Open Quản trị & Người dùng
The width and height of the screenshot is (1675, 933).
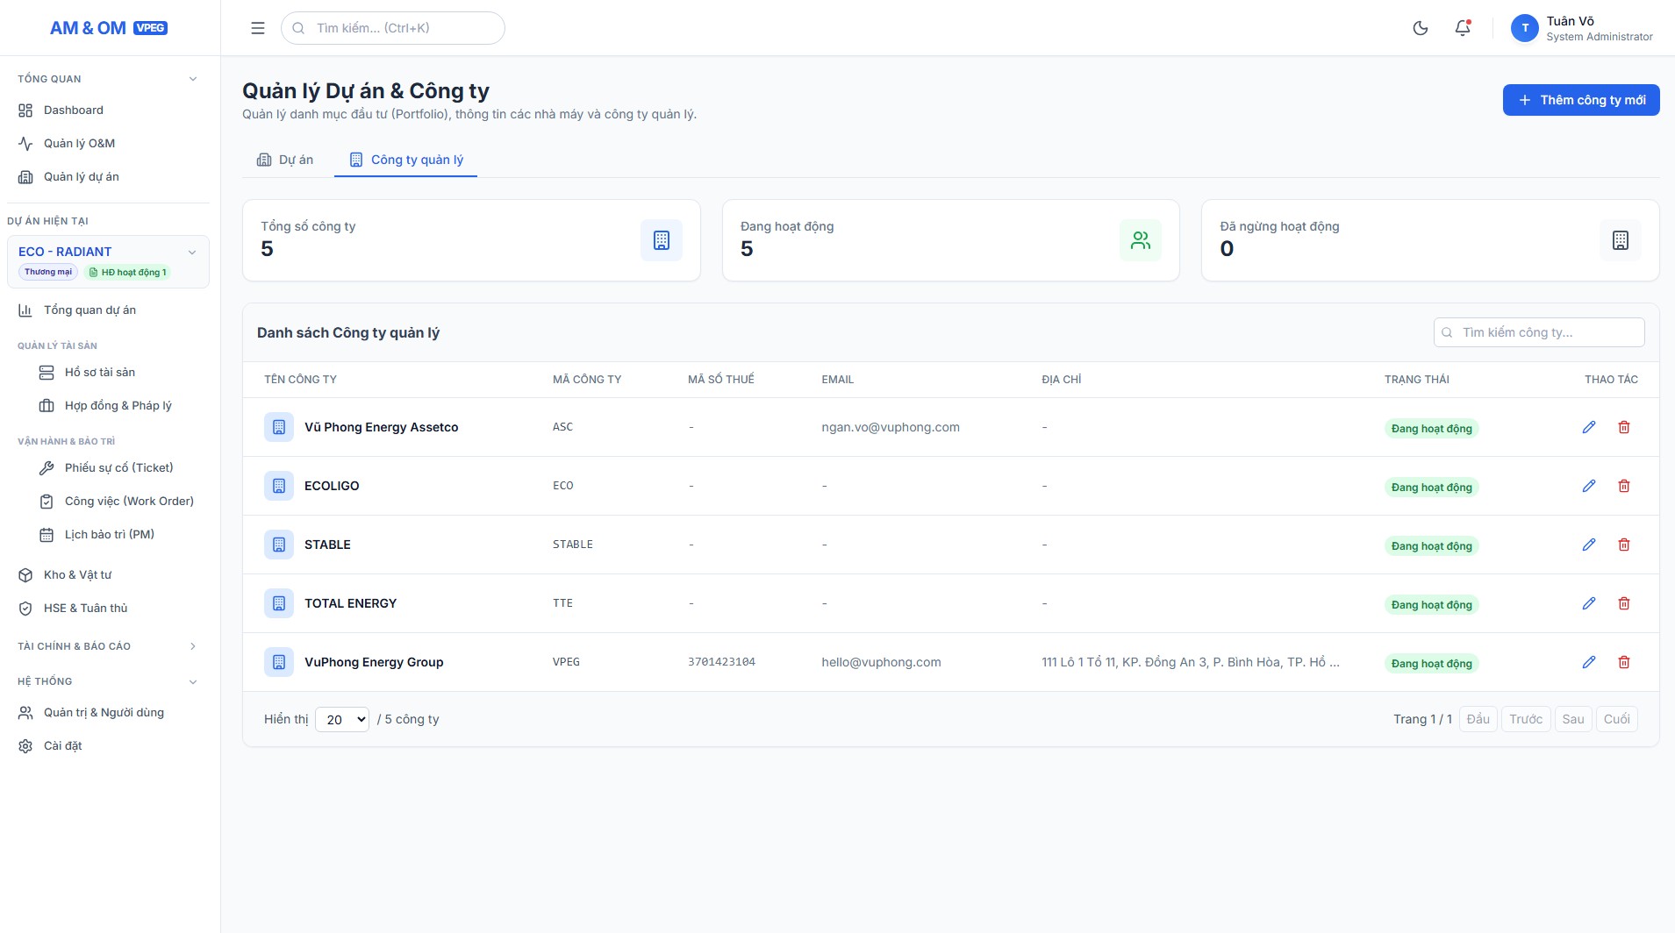[x=110, y=713]
